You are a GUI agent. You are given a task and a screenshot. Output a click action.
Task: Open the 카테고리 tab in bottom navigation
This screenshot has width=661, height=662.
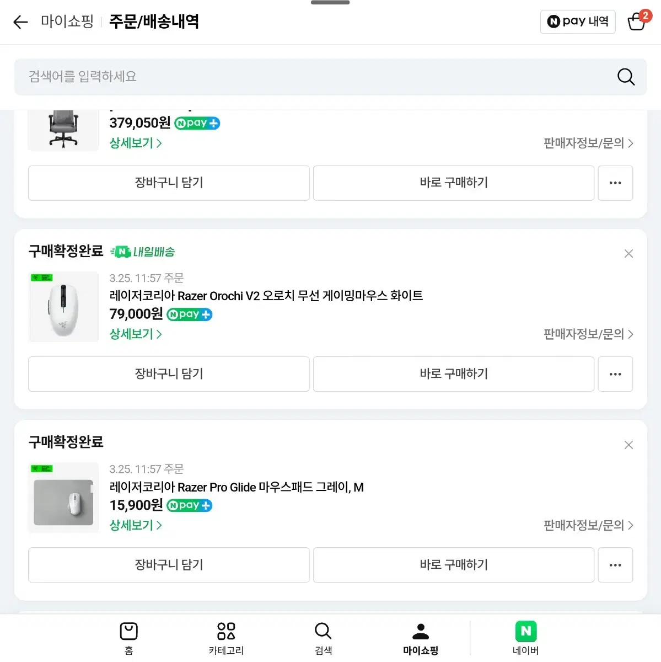pyautogui.click(x=226, y=632)
